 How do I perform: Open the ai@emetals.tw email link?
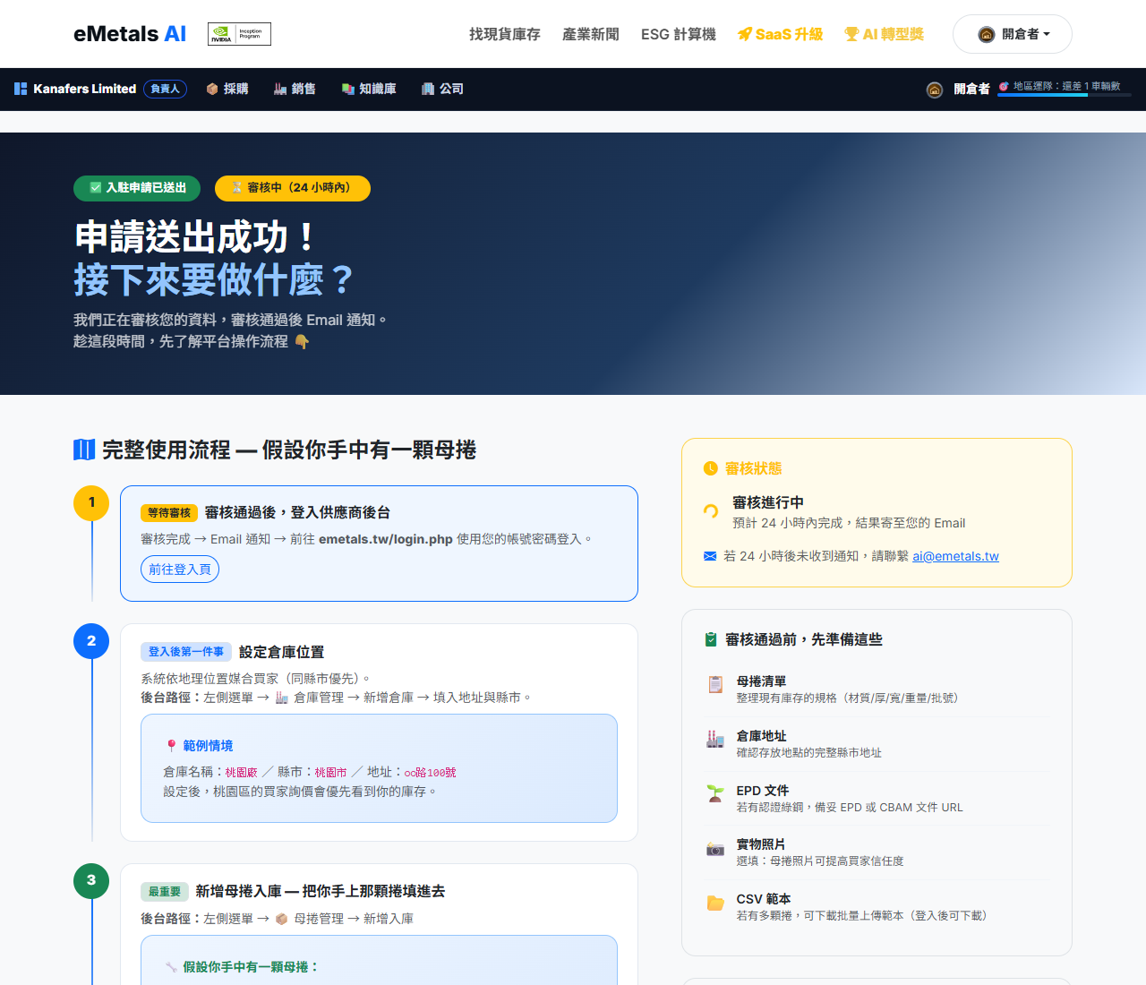point(955,556)
